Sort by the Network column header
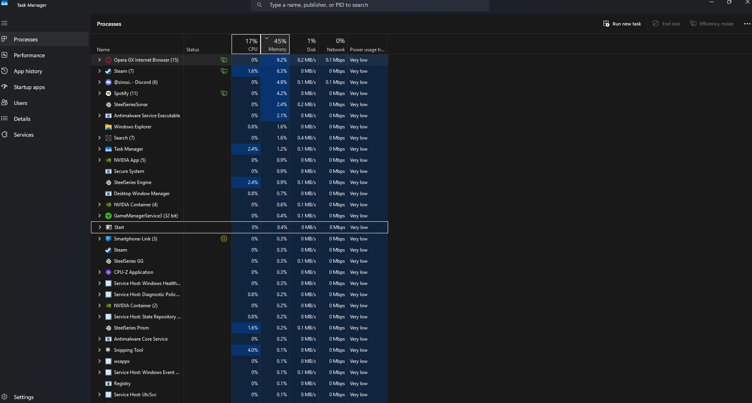The width and height of the screenshot is (752, 403). [333, 44]
